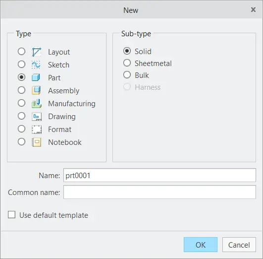The width and height of the screenshot is (263, 259).
Task: Confirm with the OK button
Action: click(201, 245)
